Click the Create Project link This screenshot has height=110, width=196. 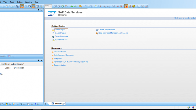tap(60, 33)
